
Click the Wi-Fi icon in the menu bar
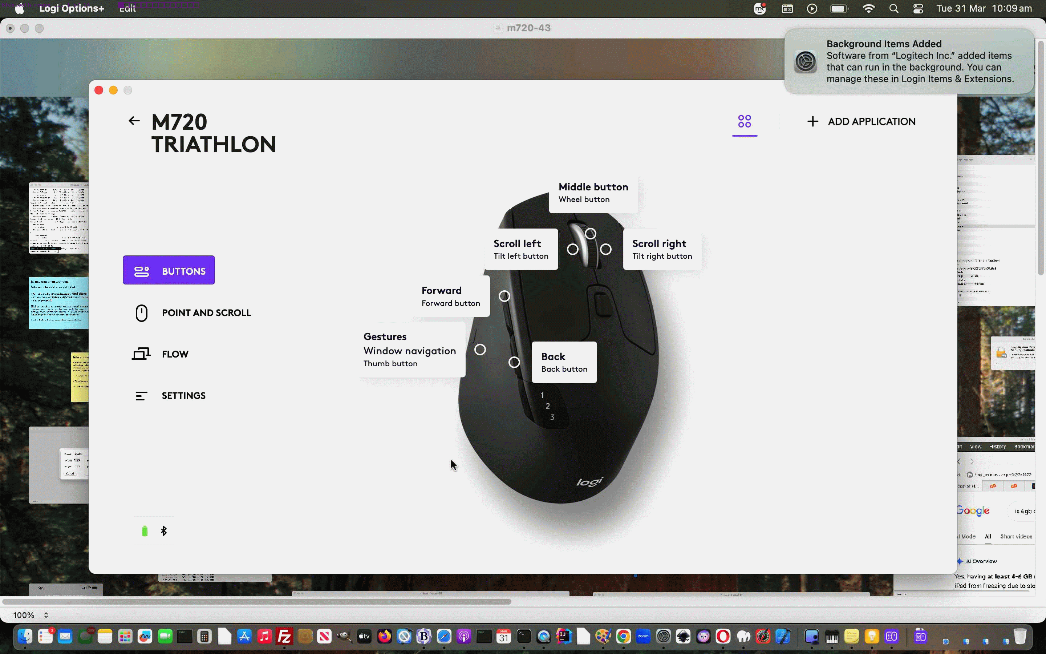[868, 8]
